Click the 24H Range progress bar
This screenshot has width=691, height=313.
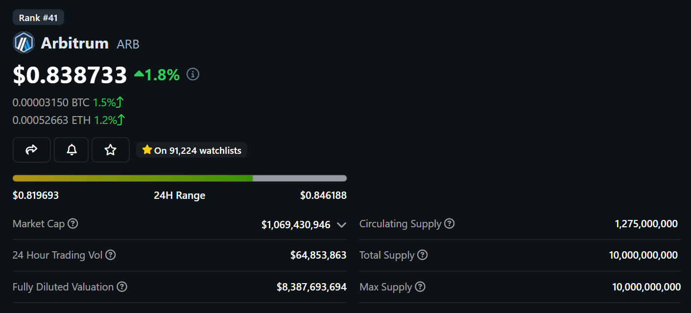pos(179,178)
